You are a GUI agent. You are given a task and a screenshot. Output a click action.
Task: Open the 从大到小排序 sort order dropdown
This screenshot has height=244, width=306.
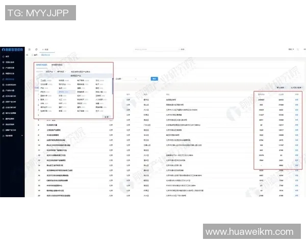[x=295, y=87]
